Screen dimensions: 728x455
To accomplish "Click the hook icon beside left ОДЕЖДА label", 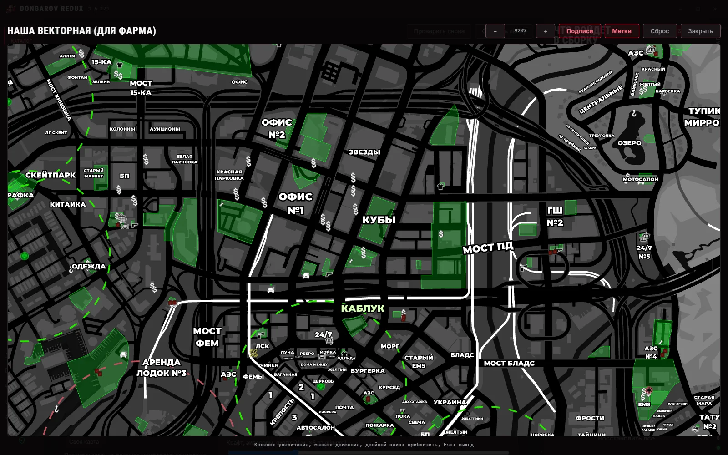I will pyautogui.click(x=71, y=270).
